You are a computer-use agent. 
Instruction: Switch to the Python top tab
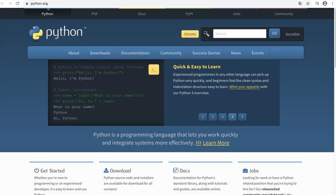pos(47,14)
